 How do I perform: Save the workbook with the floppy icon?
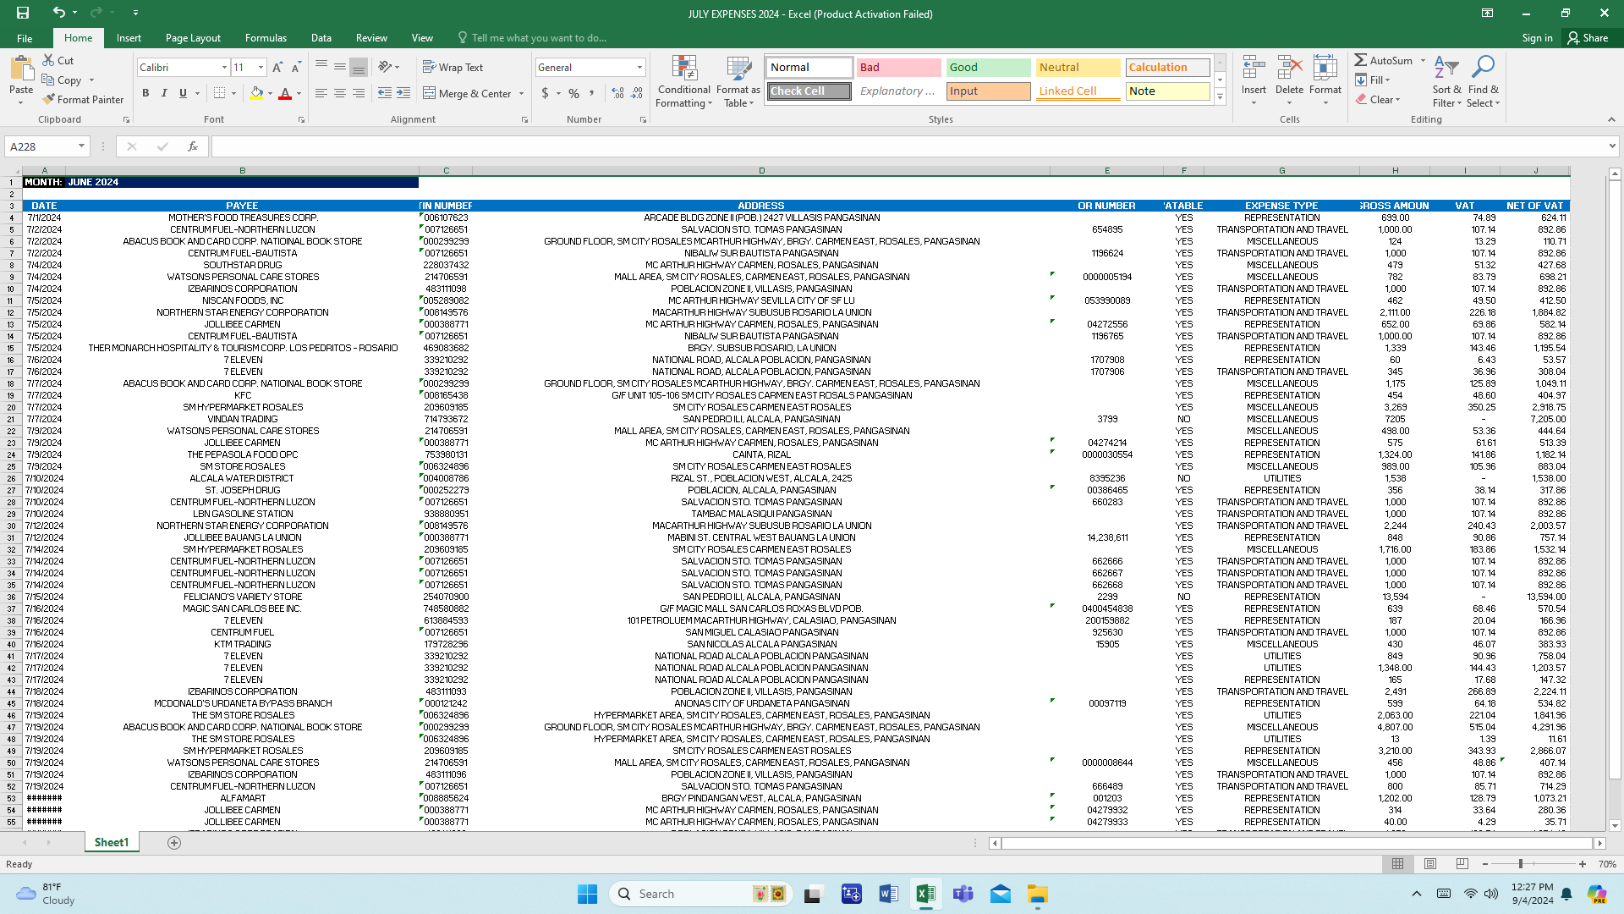click(x=23, y=13)
